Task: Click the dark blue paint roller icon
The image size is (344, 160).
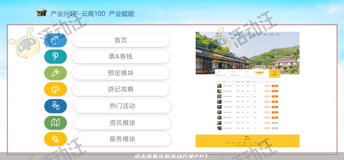Action: [x=55, y=106]
